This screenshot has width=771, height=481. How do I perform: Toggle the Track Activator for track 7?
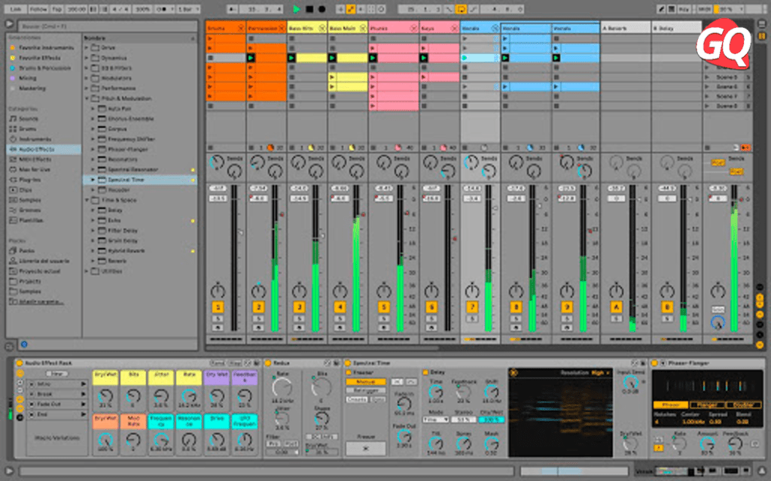(472, 307)
